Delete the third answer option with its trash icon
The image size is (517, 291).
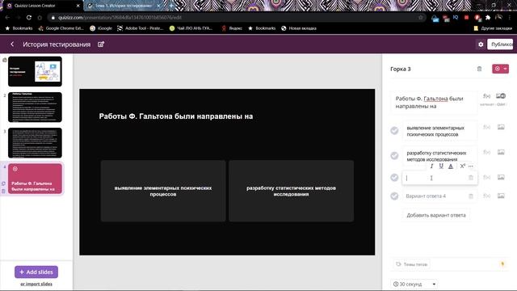pyautogui.click(x=471, y=178)
